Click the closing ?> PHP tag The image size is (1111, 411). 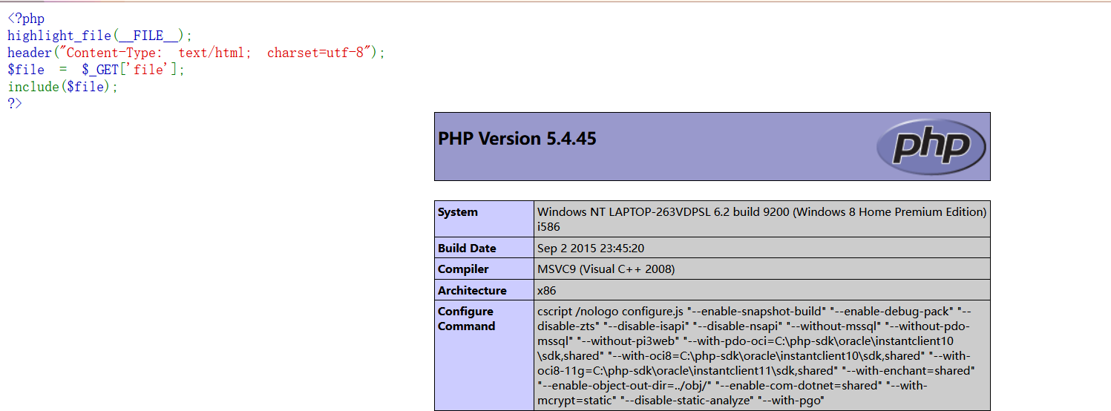point(15,103)
